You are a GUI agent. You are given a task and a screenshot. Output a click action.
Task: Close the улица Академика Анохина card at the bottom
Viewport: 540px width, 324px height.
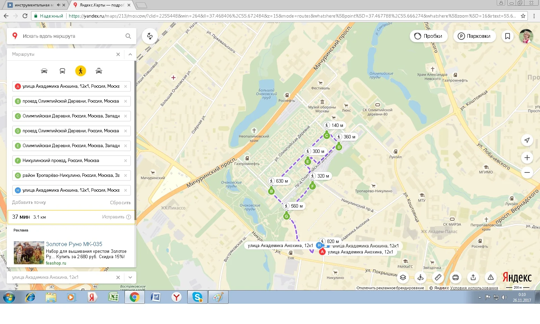coord(118,277)
